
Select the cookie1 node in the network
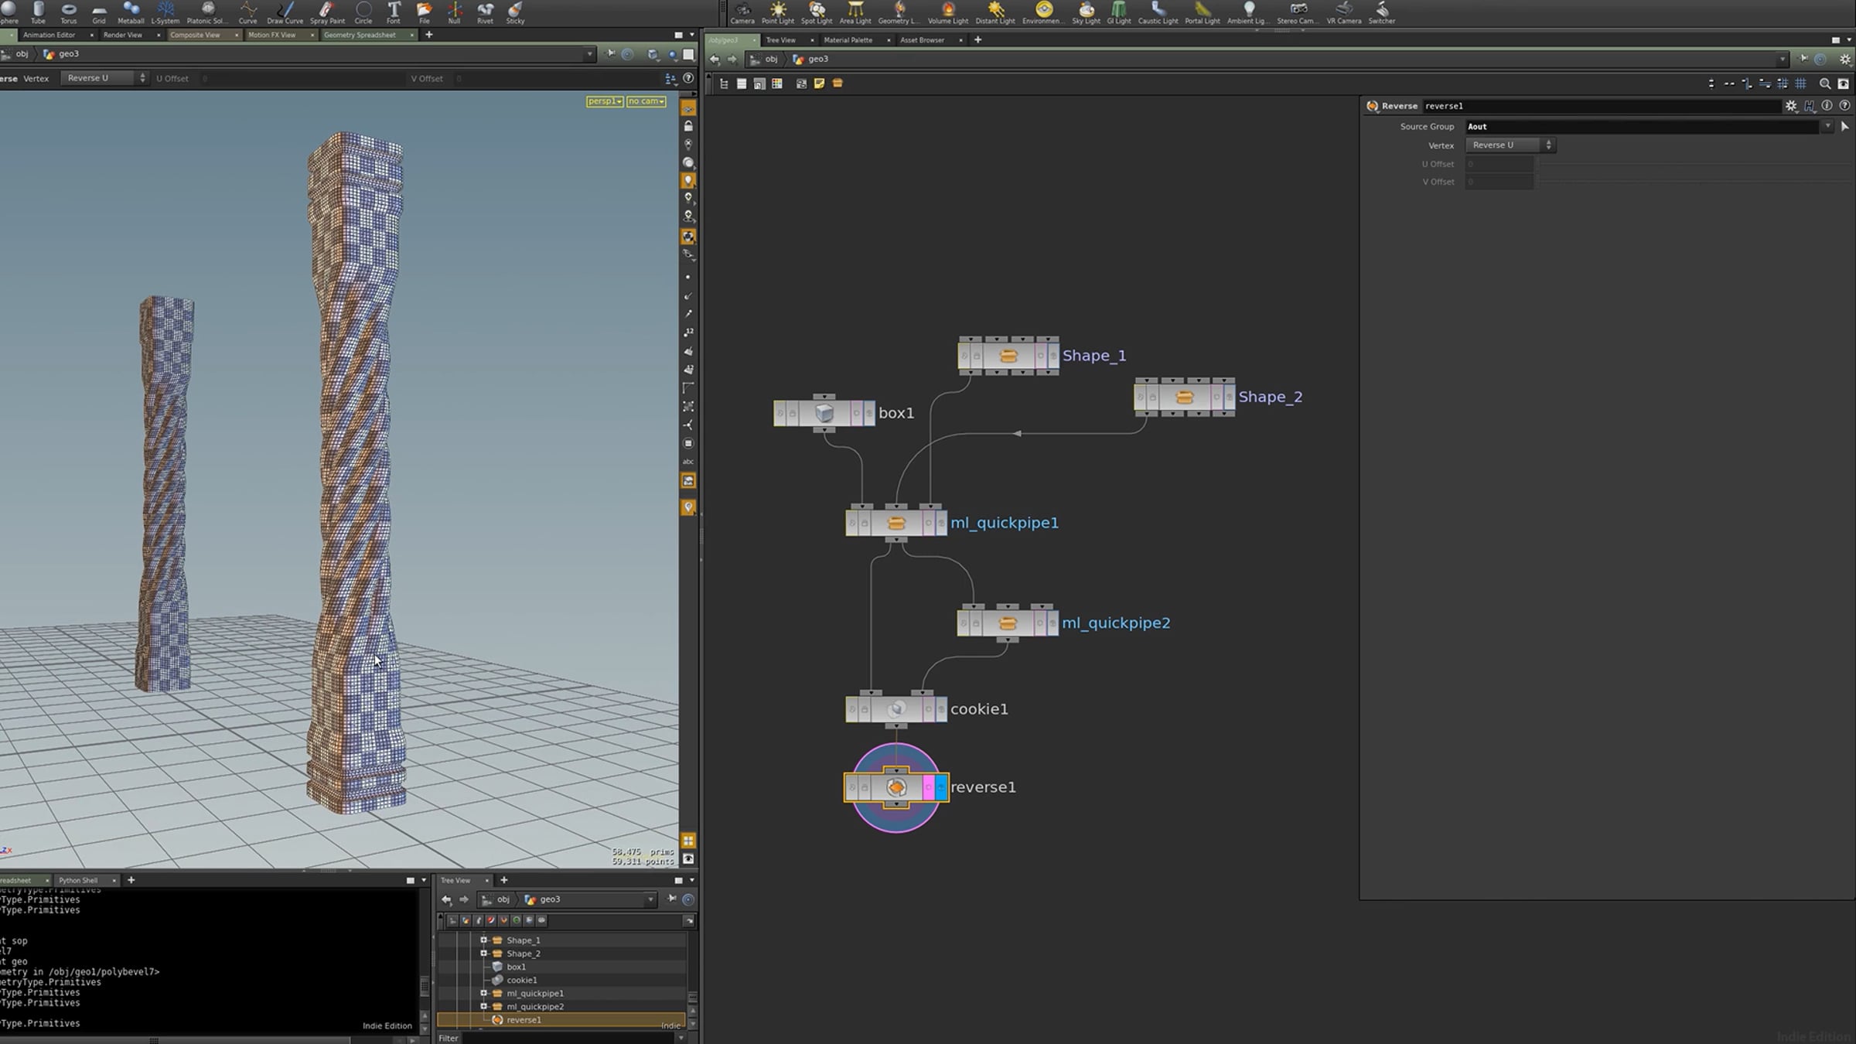(x=896, y=709)
